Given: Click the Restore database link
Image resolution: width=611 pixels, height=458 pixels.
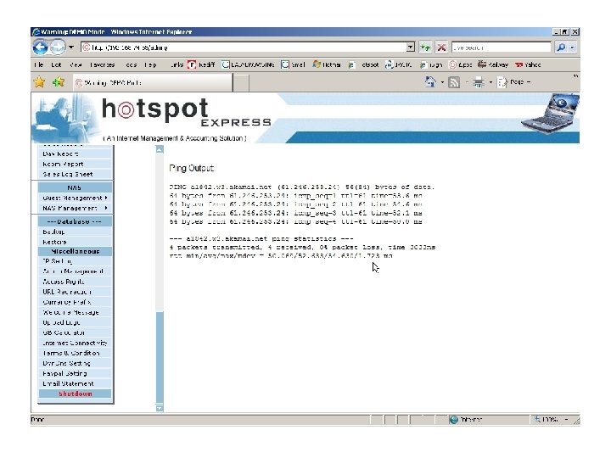Looking at the screenshot, I should [x=75, y=242].
